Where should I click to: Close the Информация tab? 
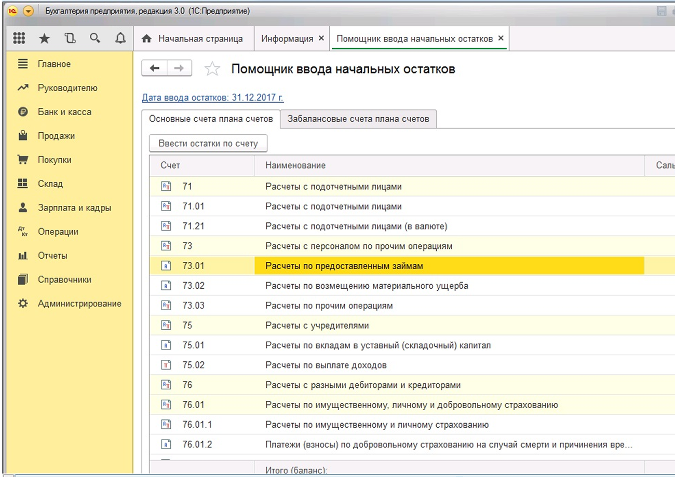321,38
